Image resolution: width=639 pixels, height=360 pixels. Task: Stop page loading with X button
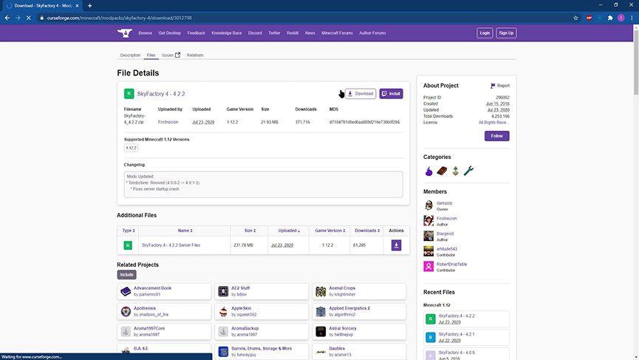coord(29,18)
